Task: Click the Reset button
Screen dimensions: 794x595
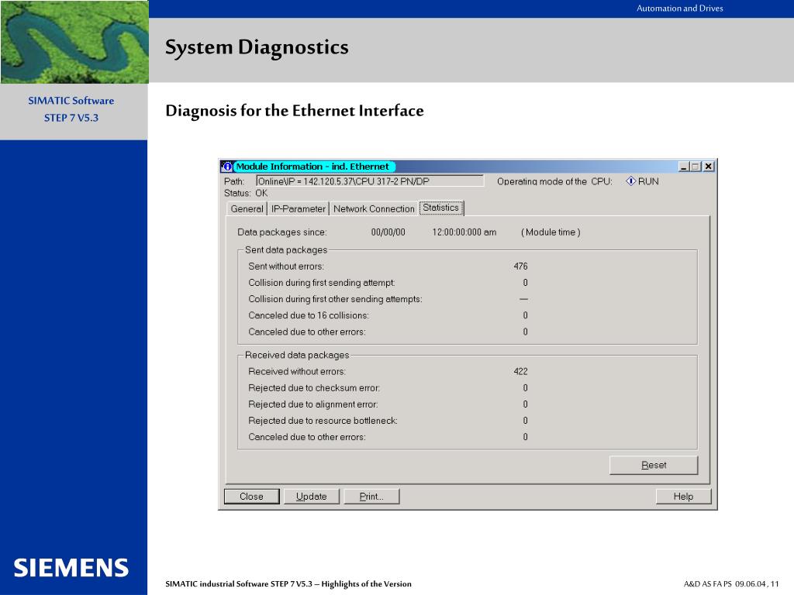Action: [653, 465]
